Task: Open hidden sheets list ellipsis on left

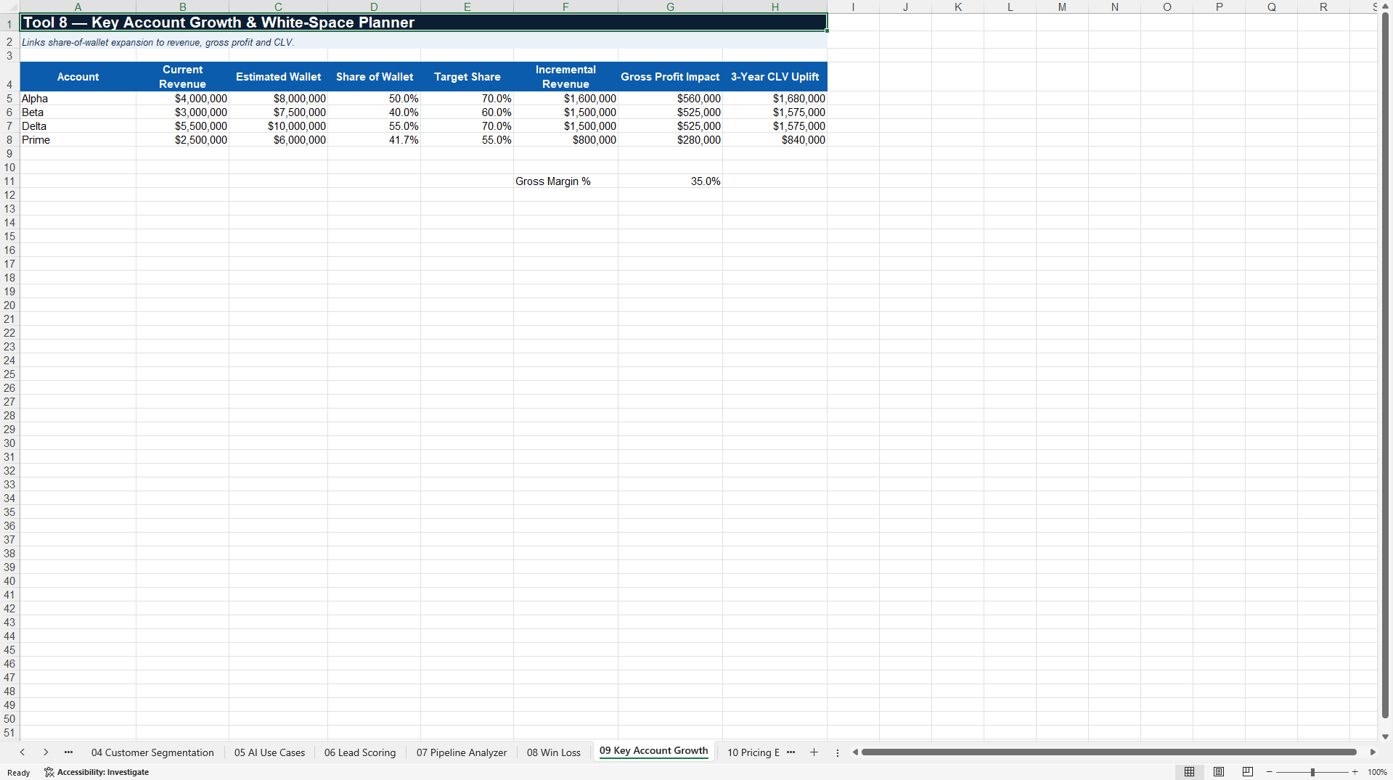Action: point(68,752)
